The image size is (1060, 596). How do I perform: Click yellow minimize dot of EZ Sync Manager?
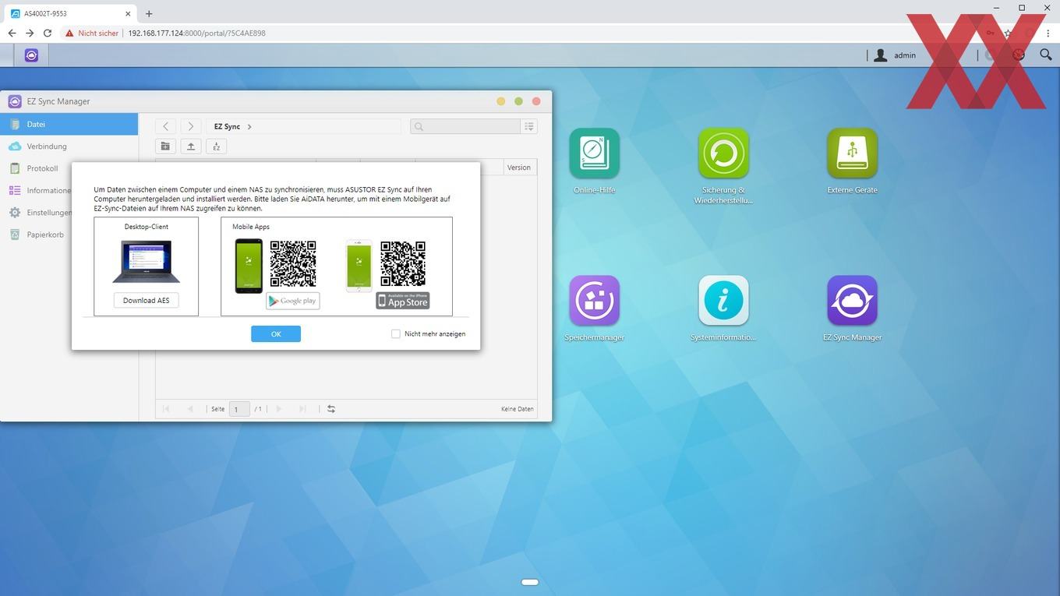501,101
